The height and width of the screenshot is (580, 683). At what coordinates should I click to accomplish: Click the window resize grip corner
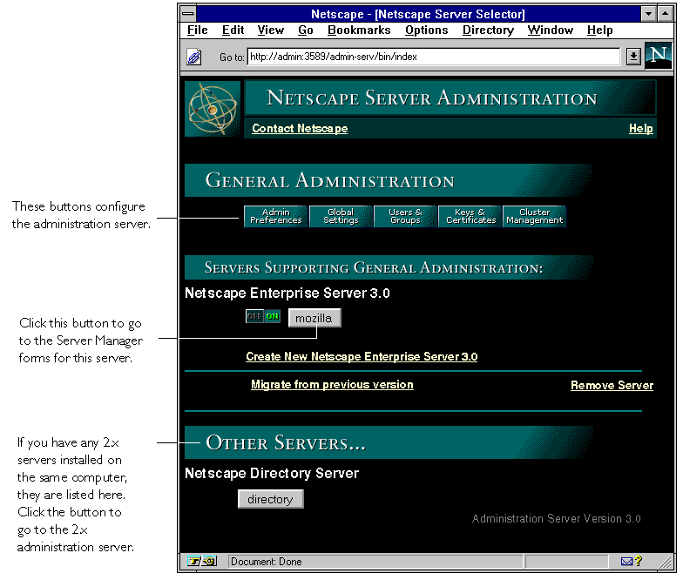point(666,563)
